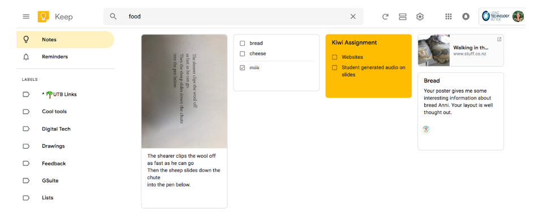This screenshot has height=213, width=547.
Task: Click the food search input field
Action: click(237, 16)
